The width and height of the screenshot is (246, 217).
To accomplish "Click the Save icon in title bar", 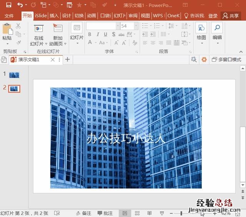I will click(9, 5).
